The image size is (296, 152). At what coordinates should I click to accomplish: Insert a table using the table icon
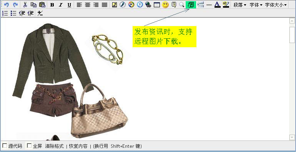click(x=157, y=5)
